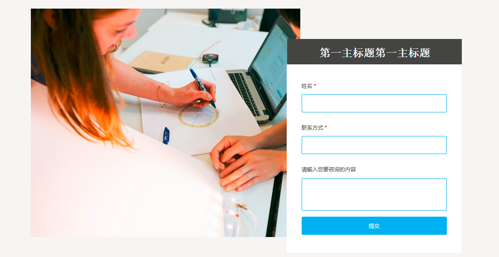The image size is (499, 257).
Task: Click the 请输入您要咨询的内容 label text
Action: (x=328, y=170)
